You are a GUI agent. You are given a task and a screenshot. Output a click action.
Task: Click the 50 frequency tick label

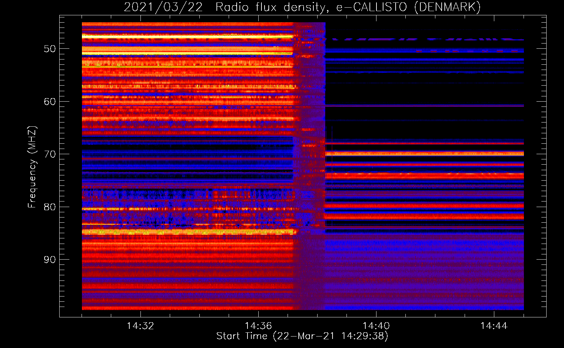coord(50,49)
